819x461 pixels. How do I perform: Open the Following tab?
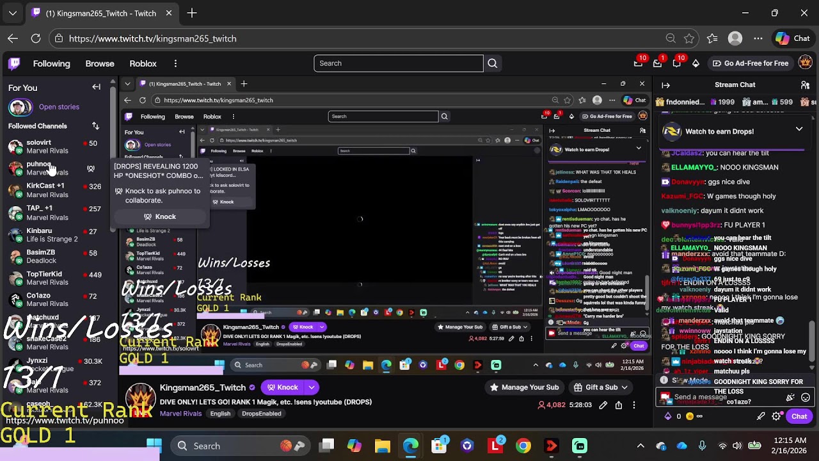(x=52, y=63)
